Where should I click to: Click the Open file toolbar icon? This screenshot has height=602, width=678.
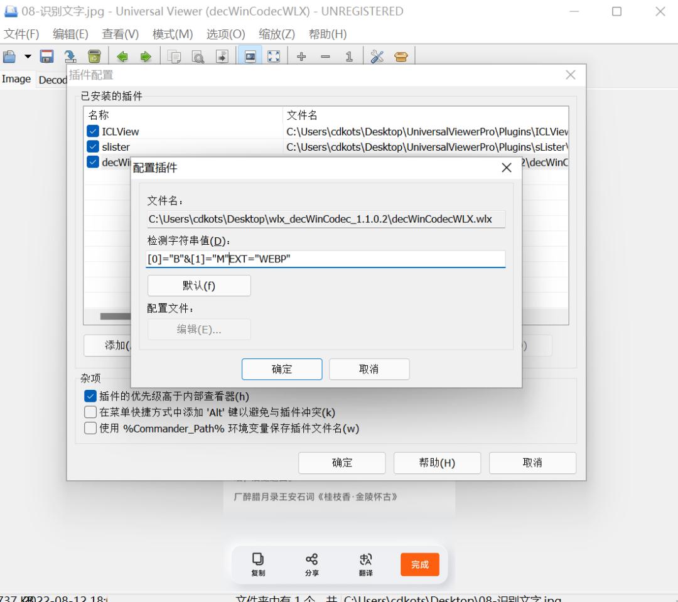[x=9, y=56]
